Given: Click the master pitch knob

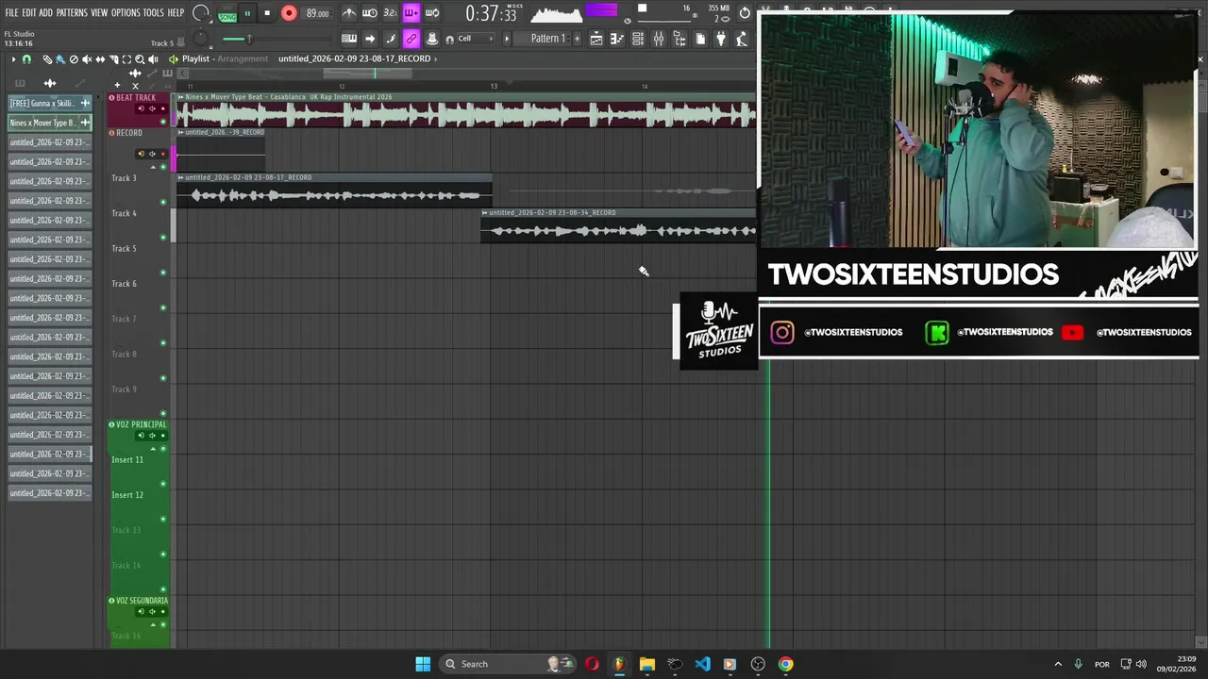Looking at the screenshot, I should [x=200, y=39].
